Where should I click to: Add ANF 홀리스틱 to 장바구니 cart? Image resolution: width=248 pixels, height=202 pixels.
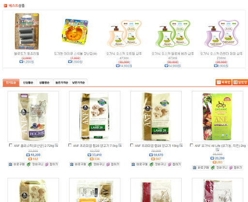35,164
